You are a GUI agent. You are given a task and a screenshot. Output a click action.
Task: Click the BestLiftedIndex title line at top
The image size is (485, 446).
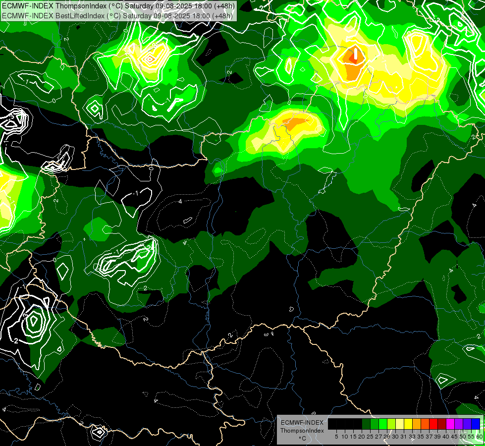117,15
